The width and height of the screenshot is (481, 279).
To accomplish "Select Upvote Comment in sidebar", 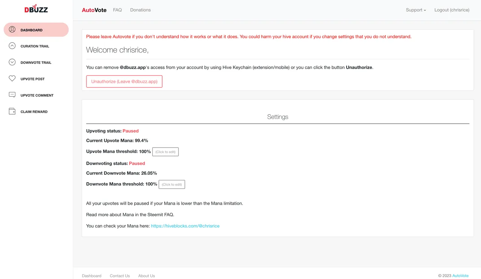I will point(36,95).
